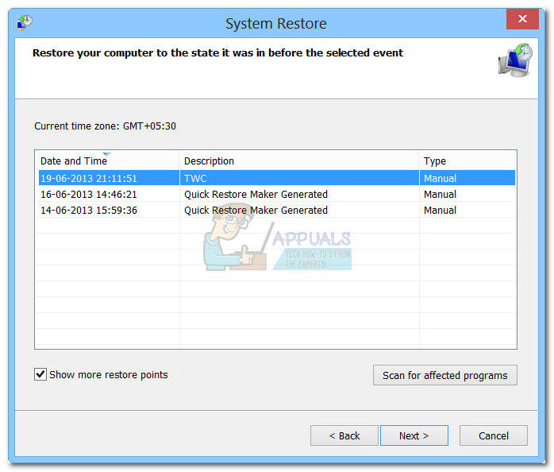Cancel the System Restore wizard
The width and height of the screenshot is (554, 472).
493,435
